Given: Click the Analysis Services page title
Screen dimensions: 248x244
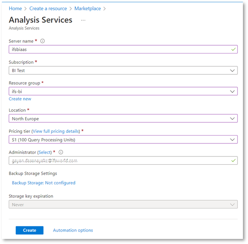Looking at the screenshot, I should (41, 20).
